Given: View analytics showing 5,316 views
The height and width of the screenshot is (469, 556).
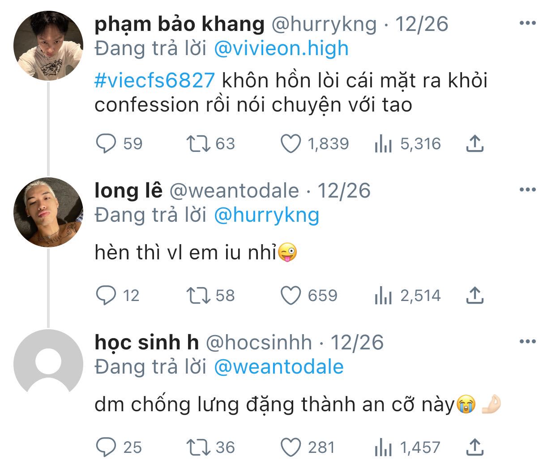Looking at the screenshot, I should pyautogui.click(x=383, y=144).
